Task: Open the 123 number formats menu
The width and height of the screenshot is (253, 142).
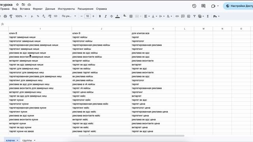Action: coord(55,16)
